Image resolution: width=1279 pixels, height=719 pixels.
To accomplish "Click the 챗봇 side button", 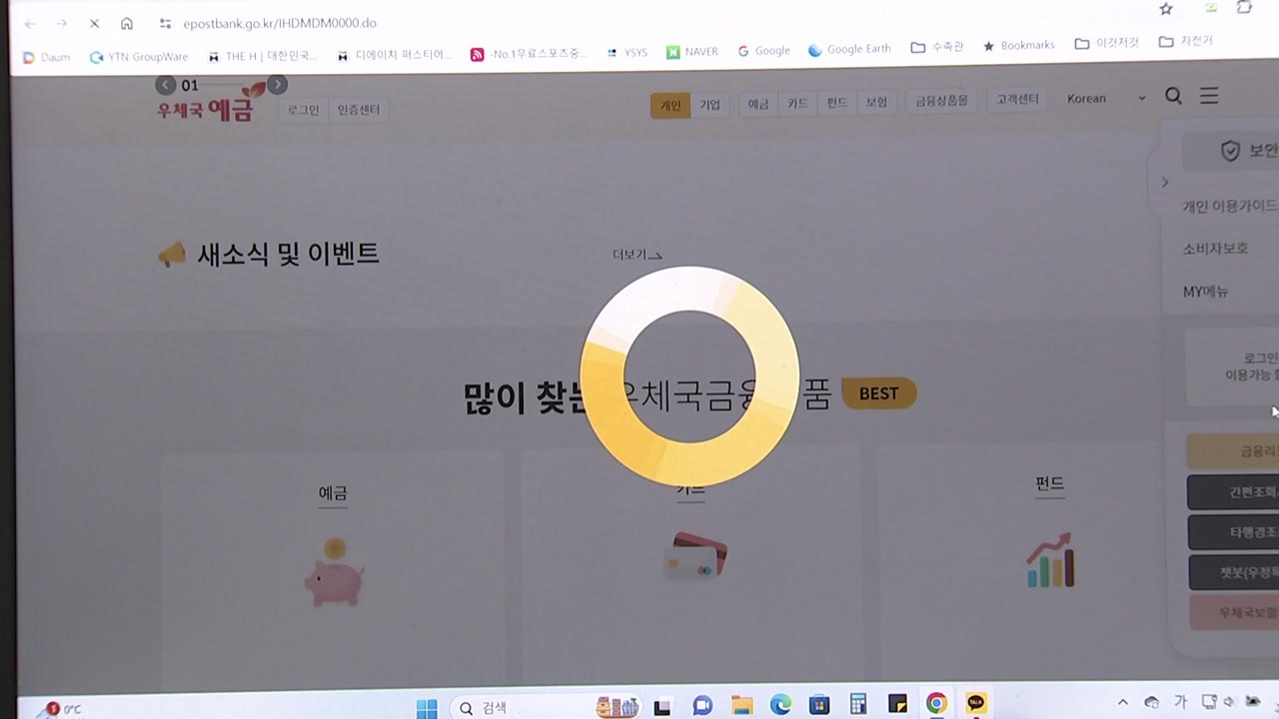I will tap(1234, 573).
